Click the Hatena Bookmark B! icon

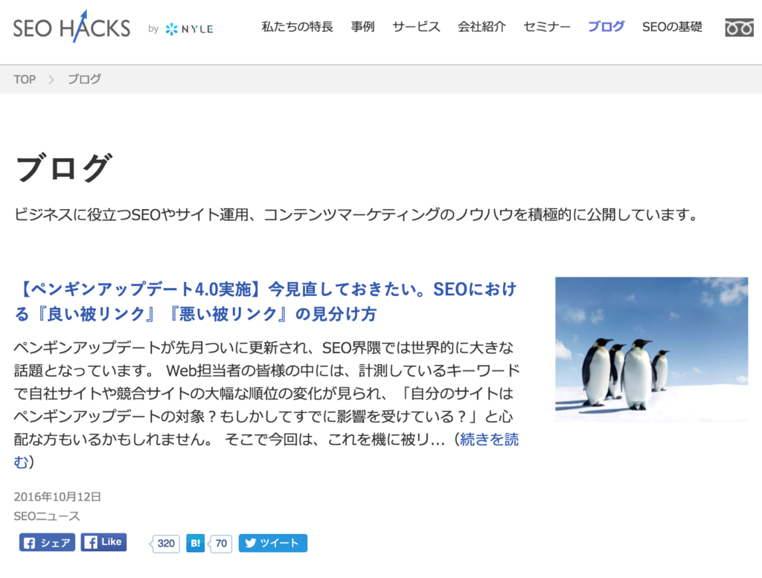[194, 543]
